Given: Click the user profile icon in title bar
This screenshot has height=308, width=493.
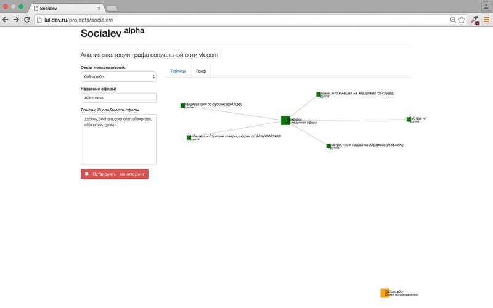Looking at the screenshot, I should click(x=486, y=6).
